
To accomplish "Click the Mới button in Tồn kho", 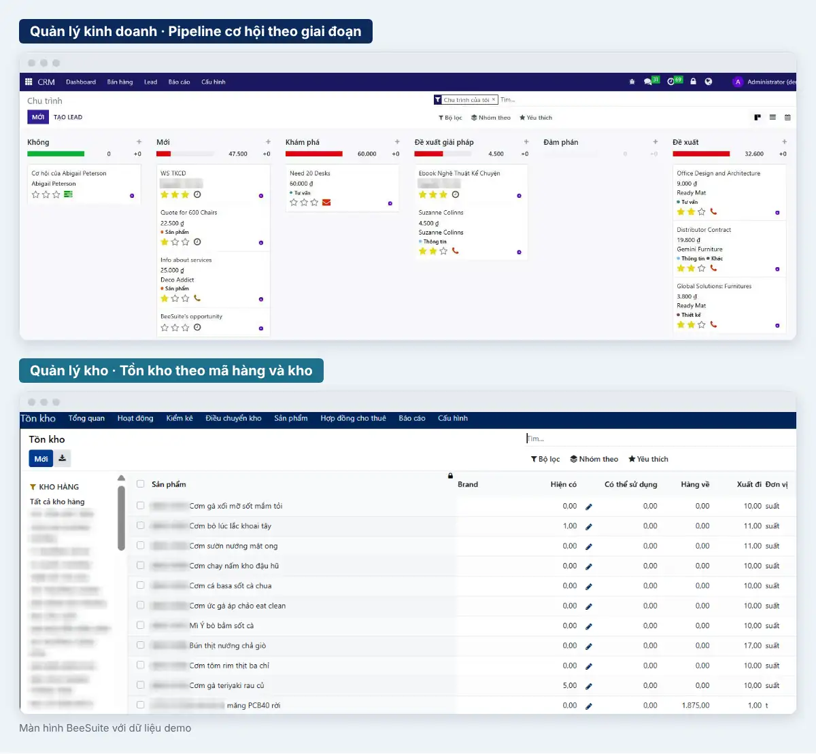I will tap(41, 459).
